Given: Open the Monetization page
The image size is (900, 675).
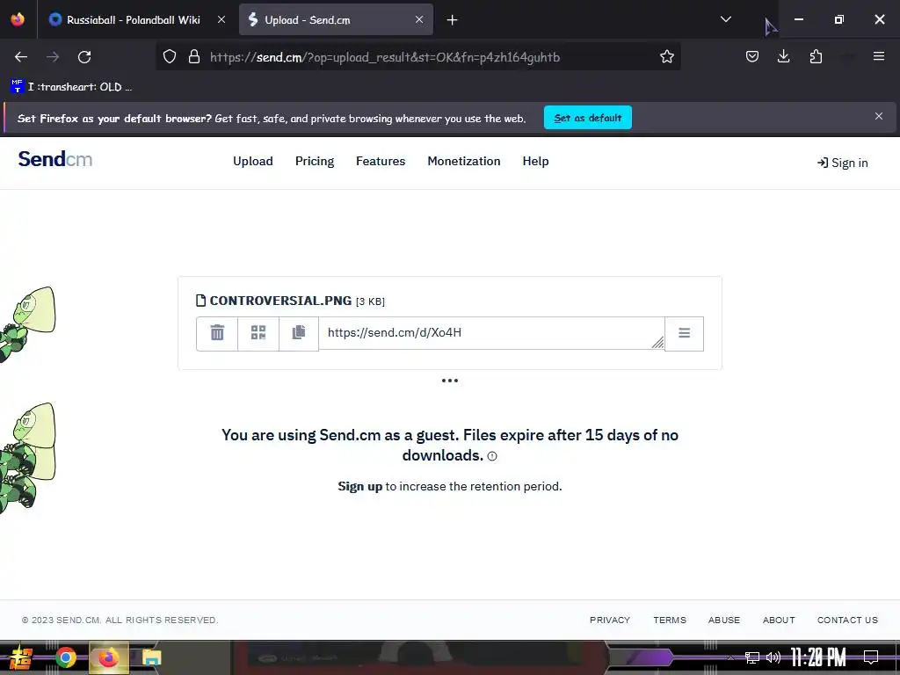Looking at the screenshot, I should point(464,162).
